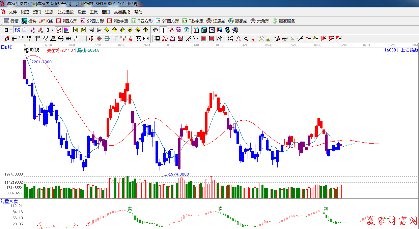Screen dimensions: 419x229
Task: Open the 公式选股 menu
Action: tap(65, 12)
